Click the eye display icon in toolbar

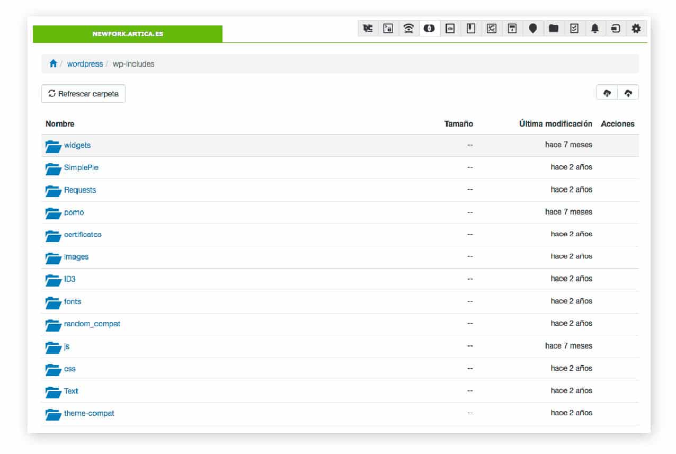pos(450,29)
